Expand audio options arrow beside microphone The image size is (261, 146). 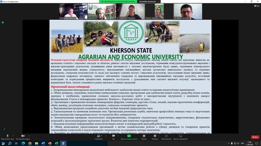pyautogui.click(x=13, y=136)
